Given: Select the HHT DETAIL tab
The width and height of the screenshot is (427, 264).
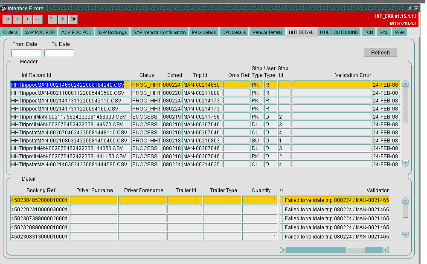Looking at the screenshot, I should pyautogui.click(x=301, y=32).
